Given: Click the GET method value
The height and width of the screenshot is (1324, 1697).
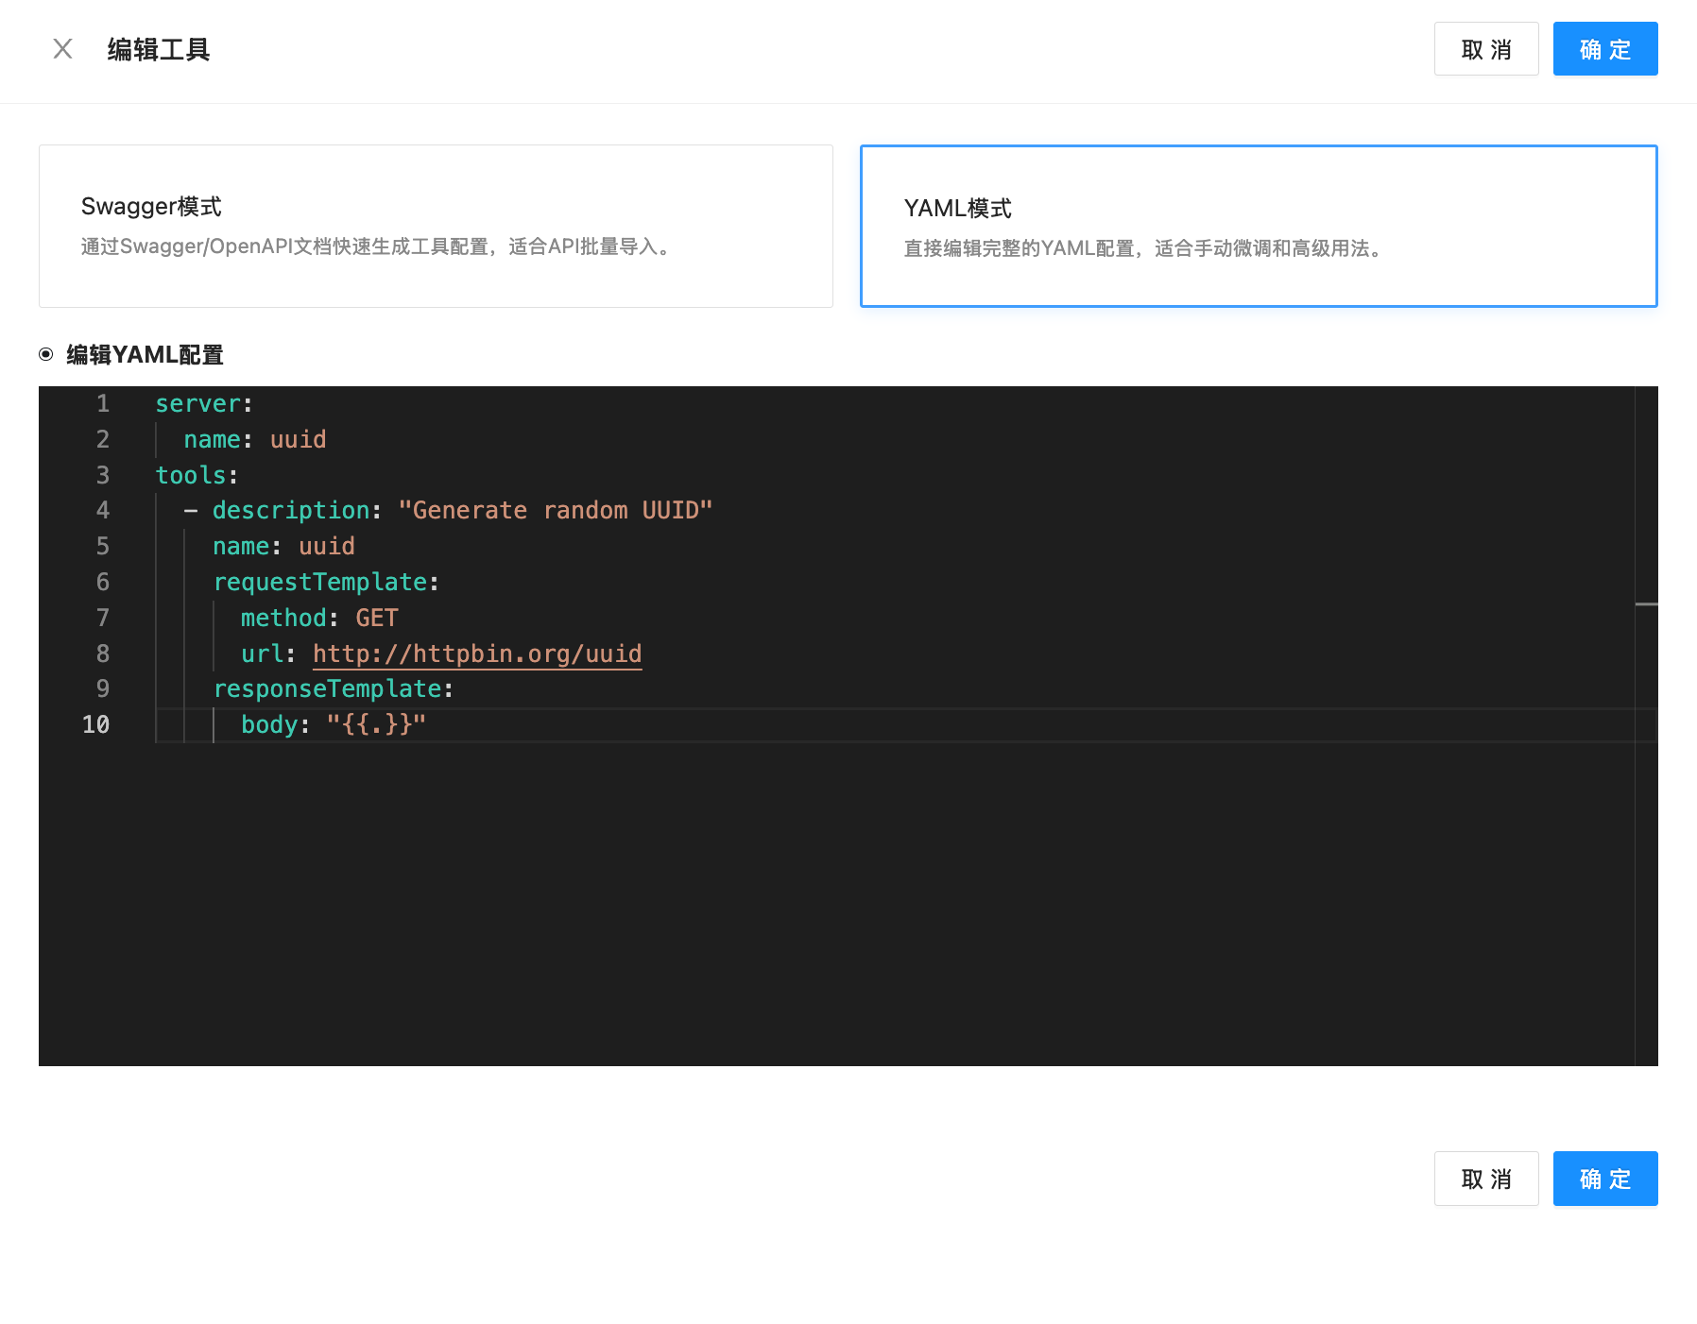Looking at the screenshot, I should [x=376, y=619].
